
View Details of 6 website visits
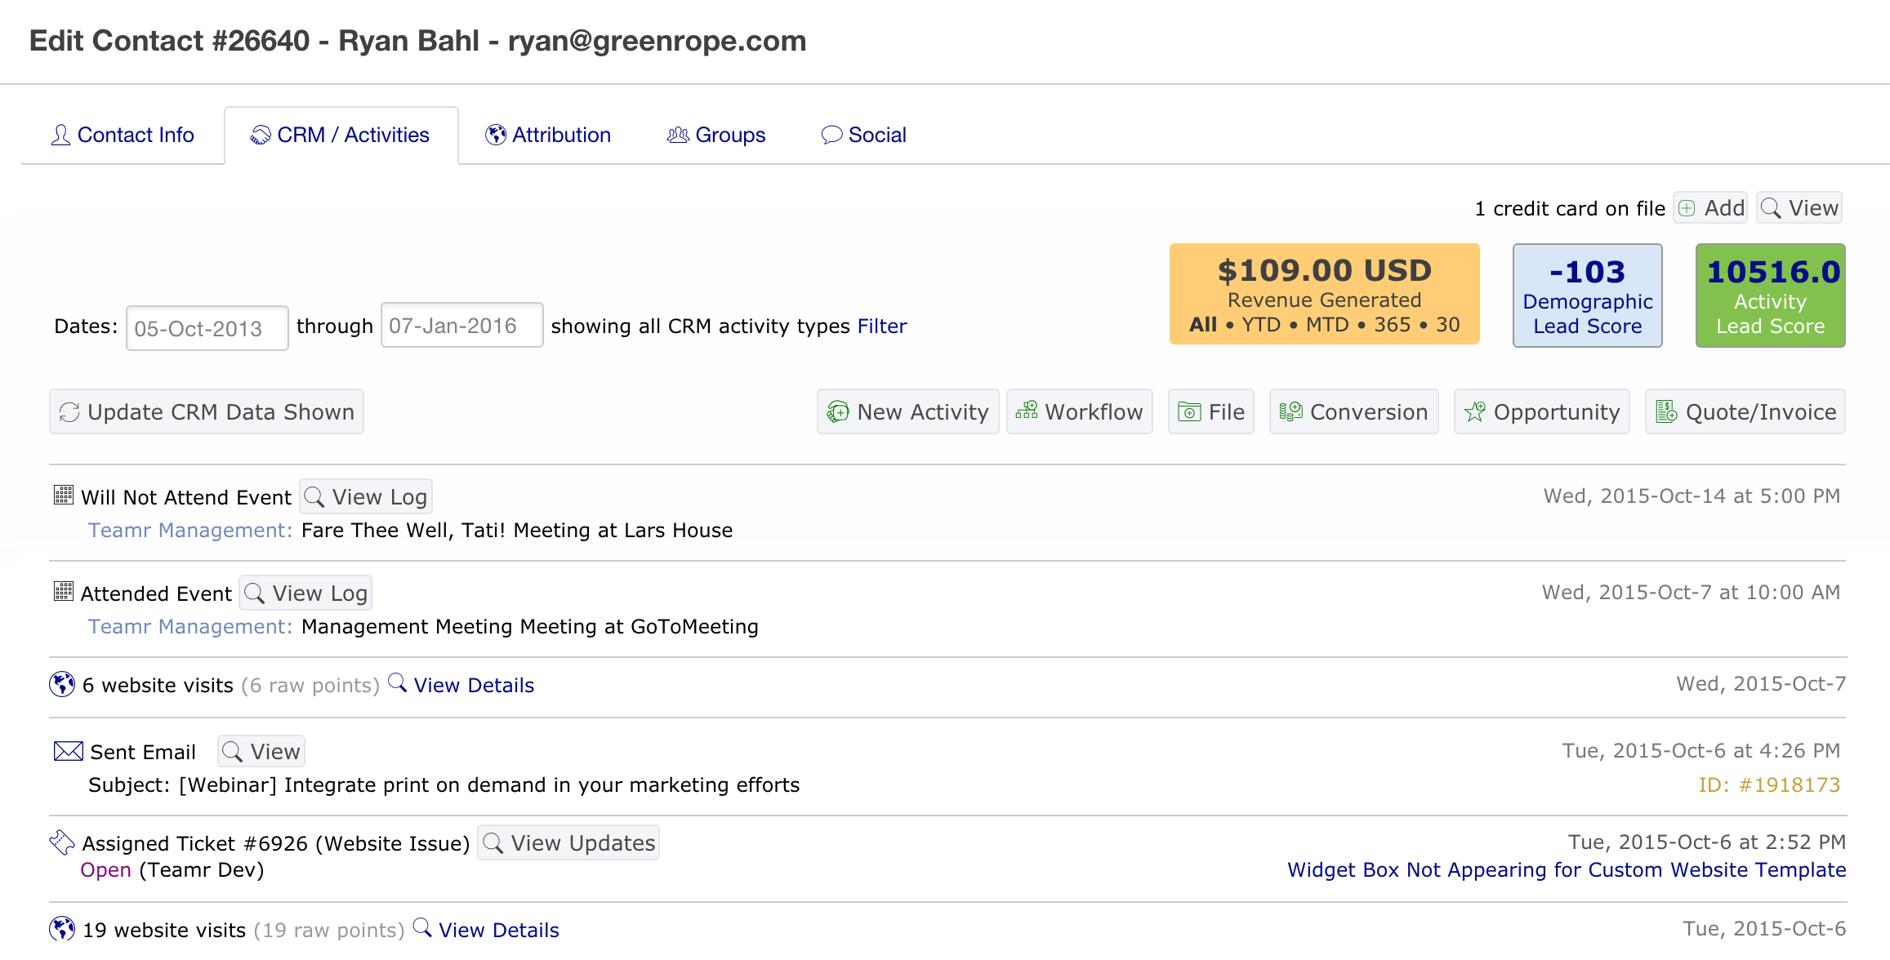[x=474, y=686]
